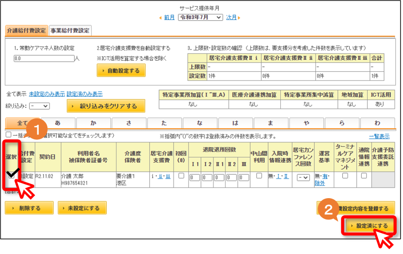Click the left arrow beside 前月

[x=161, y=18]
